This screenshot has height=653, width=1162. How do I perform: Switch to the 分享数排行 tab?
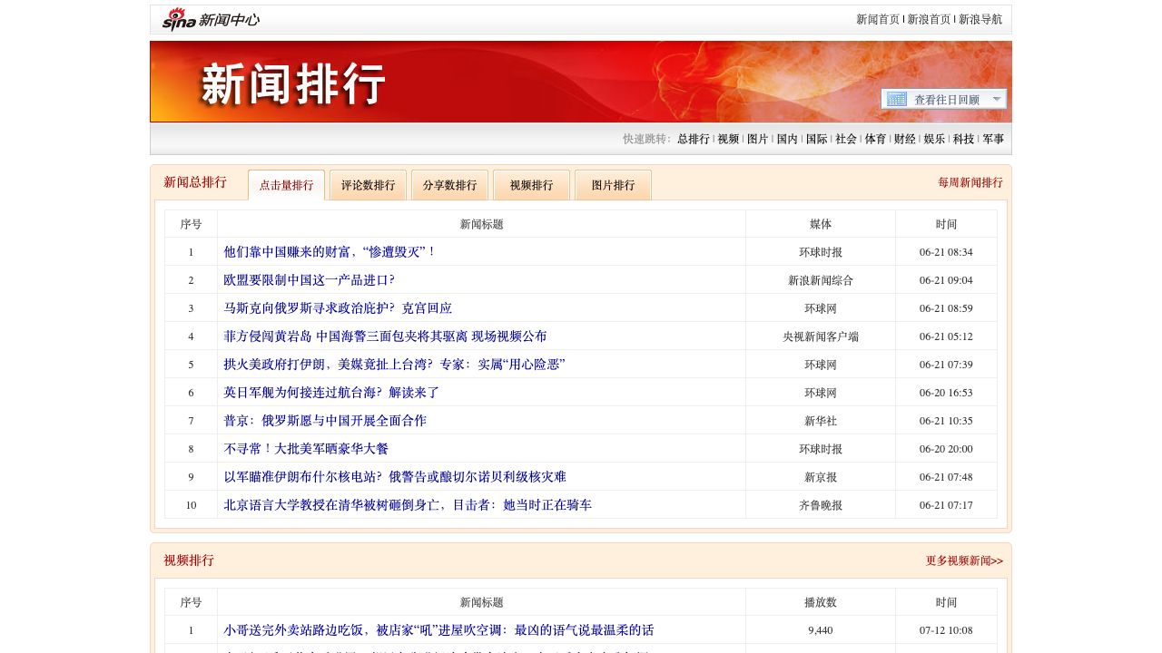[x=449, y=185]
